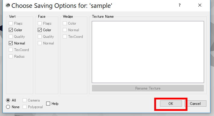This screenshot has width=214, height=116.
Task: Click the question mark help icon
Action: [180, 5]
